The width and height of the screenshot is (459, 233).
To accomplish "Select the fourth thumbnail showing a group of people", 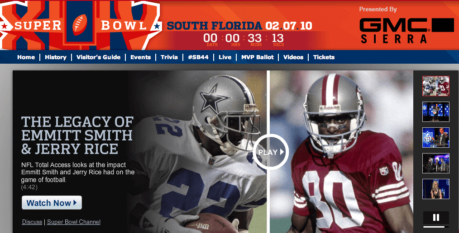I will [435, 163].
